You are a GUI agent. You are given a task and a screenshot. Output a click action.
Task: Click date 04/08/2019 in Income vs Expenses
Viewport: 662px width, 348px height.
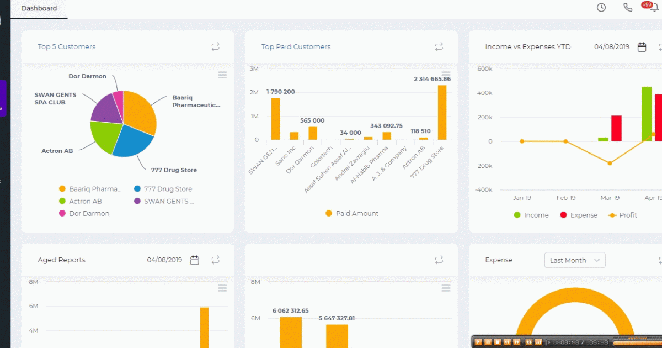tap(612, 47)
